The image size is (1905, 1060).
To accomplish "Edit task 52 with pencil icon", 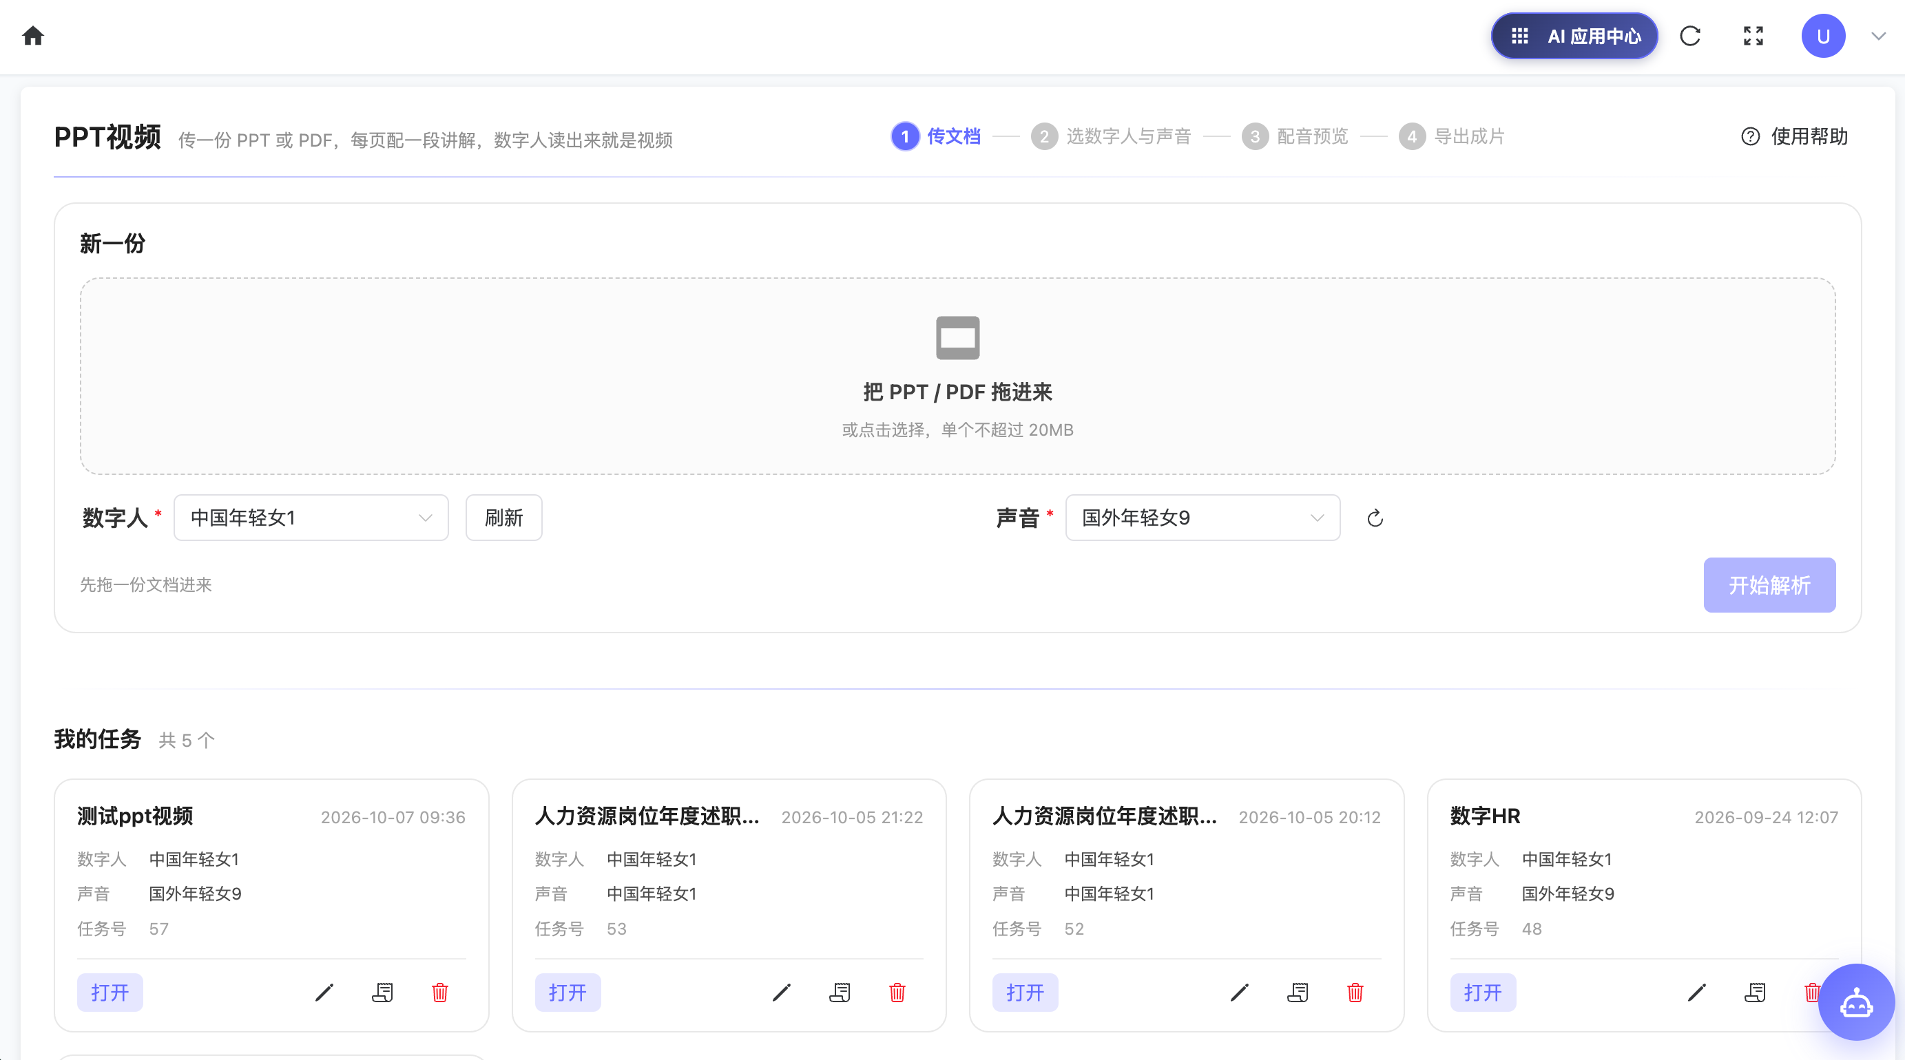I will pos(1240,992).
